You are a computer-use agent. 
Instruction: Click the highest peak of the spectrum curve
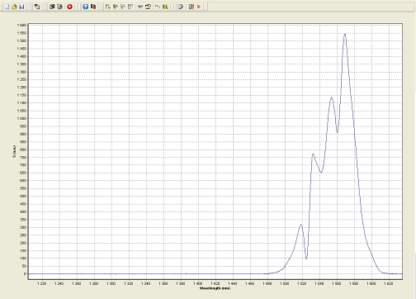(345, 34)
